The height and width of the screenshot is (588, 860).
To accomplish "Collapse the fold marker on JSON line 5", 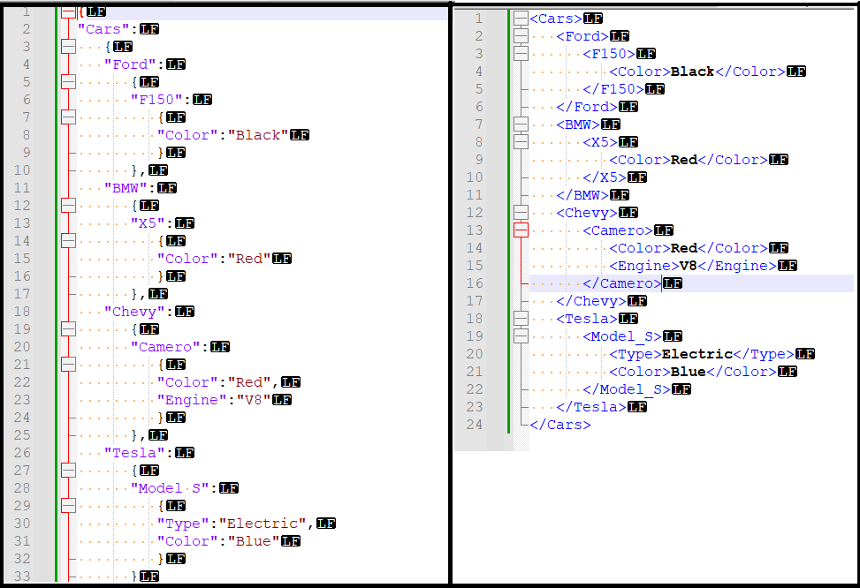I will 69,82.
